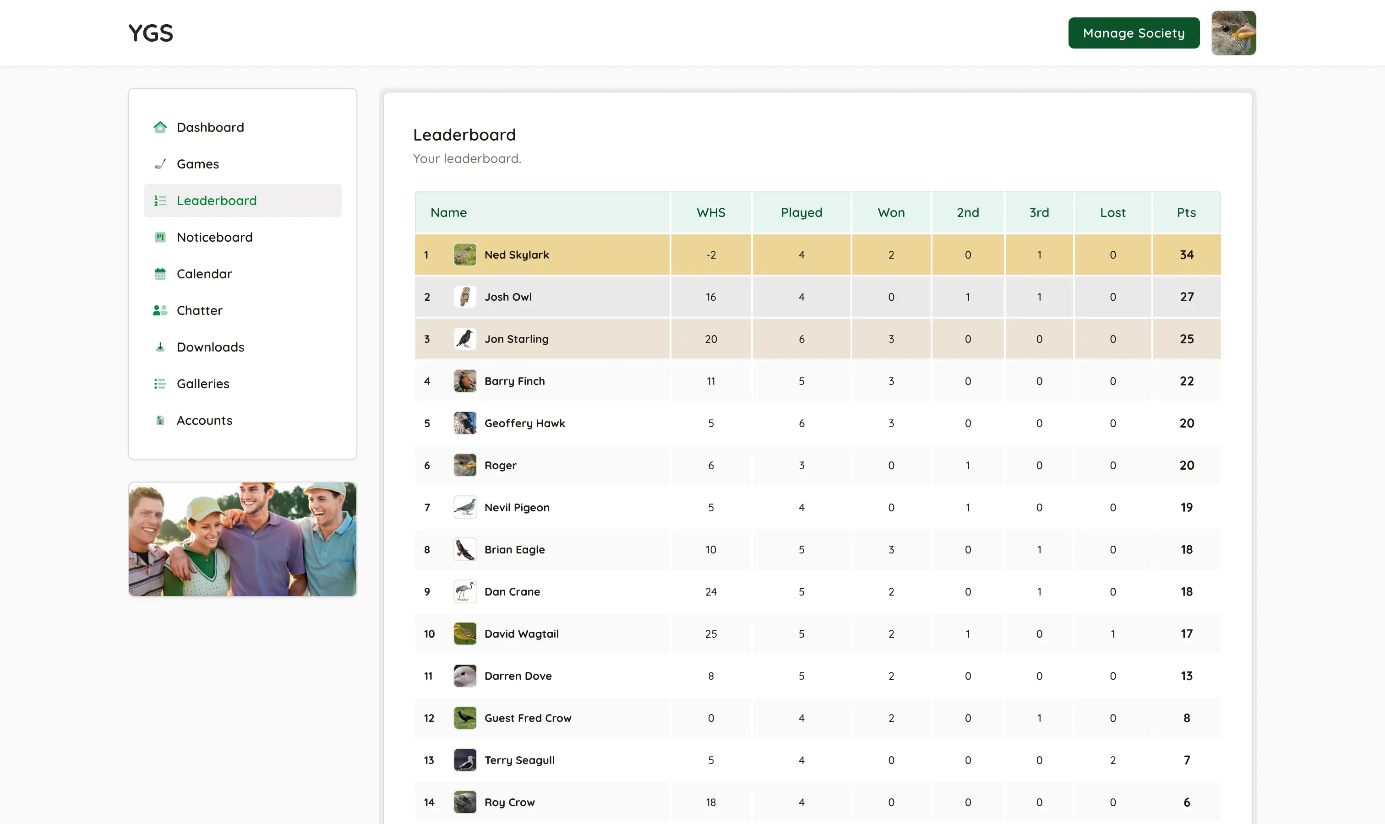
Task: Click Ned Skylark's avatar photo
Action: 465,255
